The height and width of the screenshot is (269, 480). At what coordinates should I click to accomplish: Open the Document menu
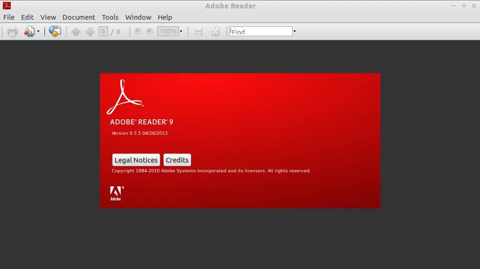[x=79, y=17]
